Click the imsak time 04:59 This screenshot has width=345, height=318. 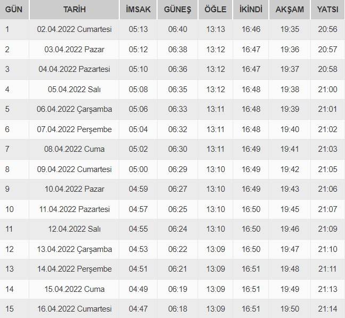tap(138, 189)
